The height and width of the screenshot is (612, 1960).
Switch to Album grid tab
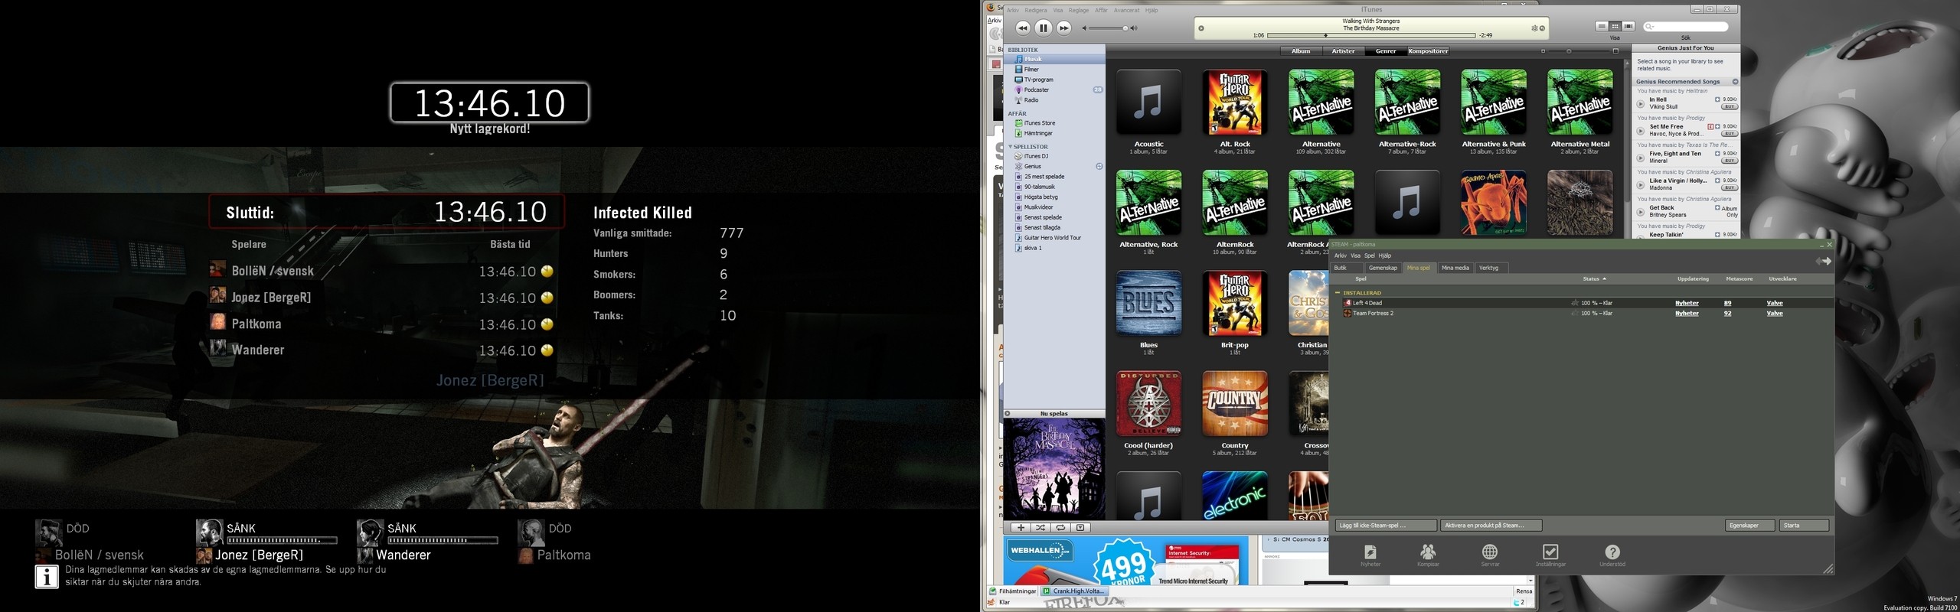point(1301,51)
